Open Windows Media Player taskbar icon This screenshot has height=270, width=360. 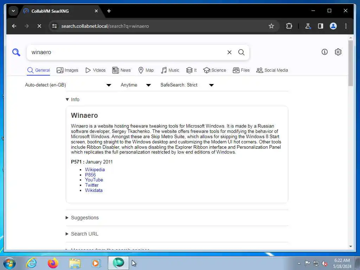(x=96, y=263)
